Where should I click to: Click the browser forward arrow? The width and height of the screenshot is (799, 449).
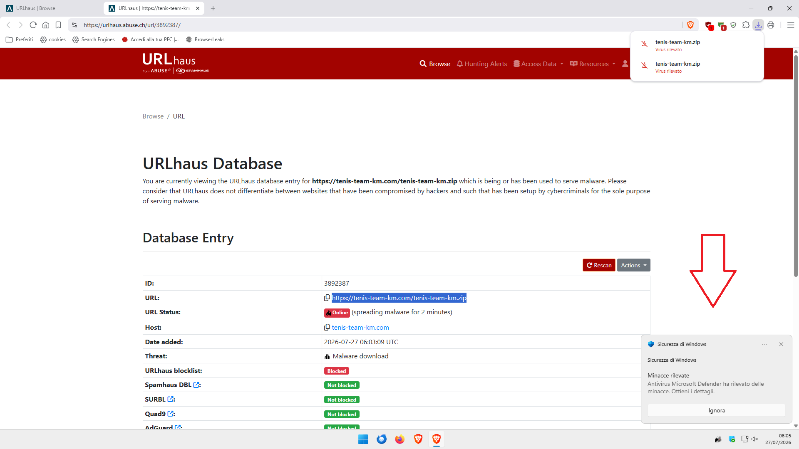tap(21, 25)
